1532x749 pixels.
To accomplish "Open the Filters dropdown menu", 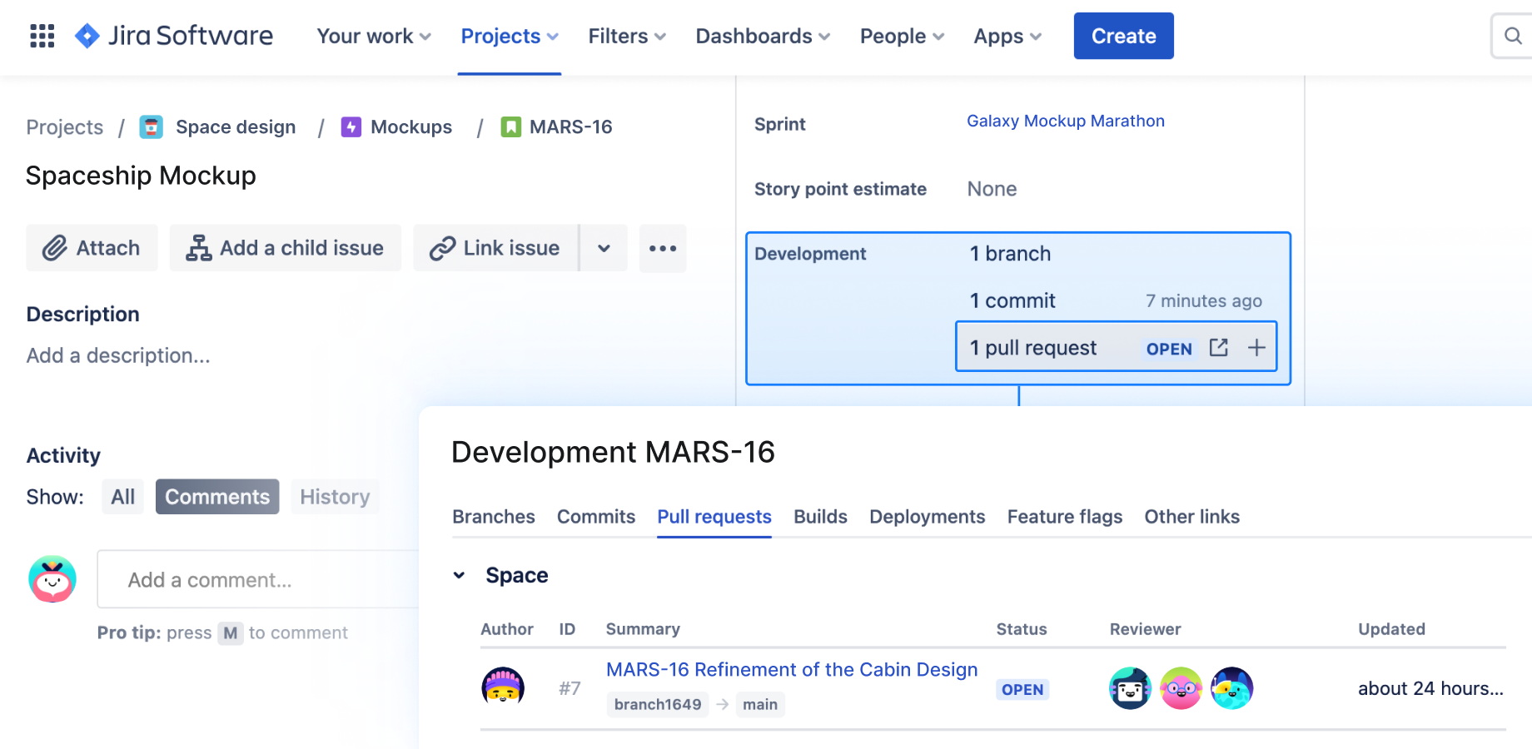I will pos(627,36).
